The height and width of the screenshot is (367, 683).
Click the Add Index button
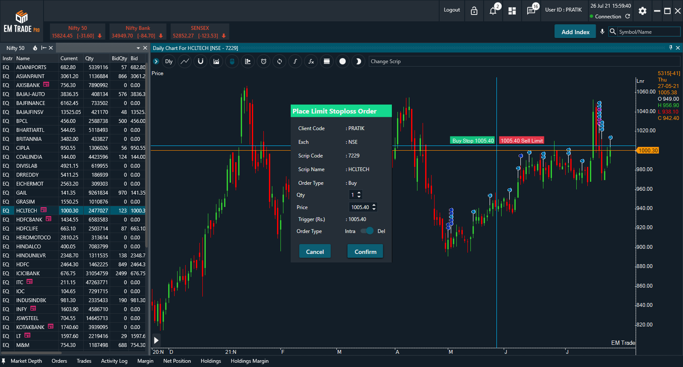pos(575,32)
